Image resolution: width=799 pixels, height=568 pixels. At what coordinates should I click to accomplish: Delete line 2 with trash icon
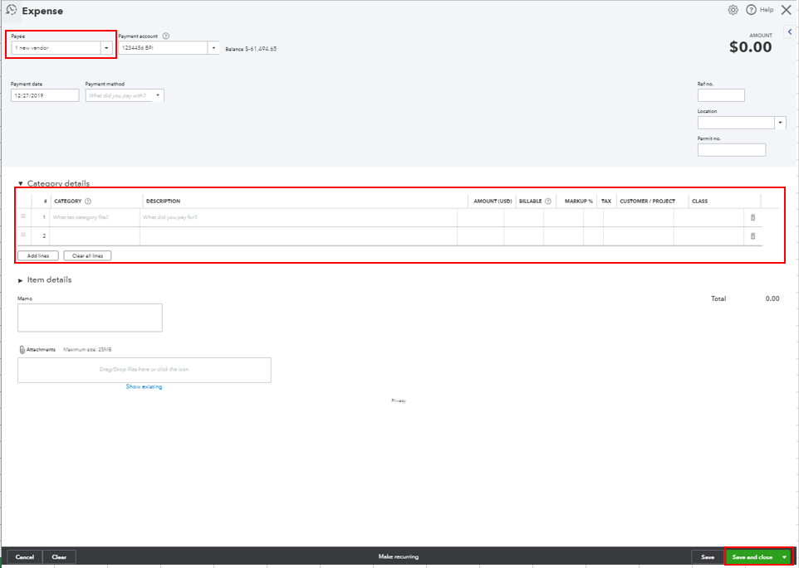pyautogui.click(x=752, y=236)
